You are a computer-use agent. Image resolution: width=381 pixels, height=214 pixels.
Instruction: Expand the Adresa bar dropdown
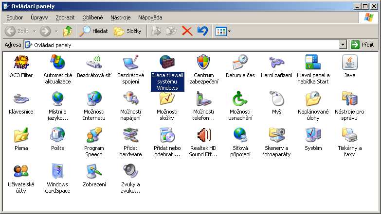tap(343, 45)
